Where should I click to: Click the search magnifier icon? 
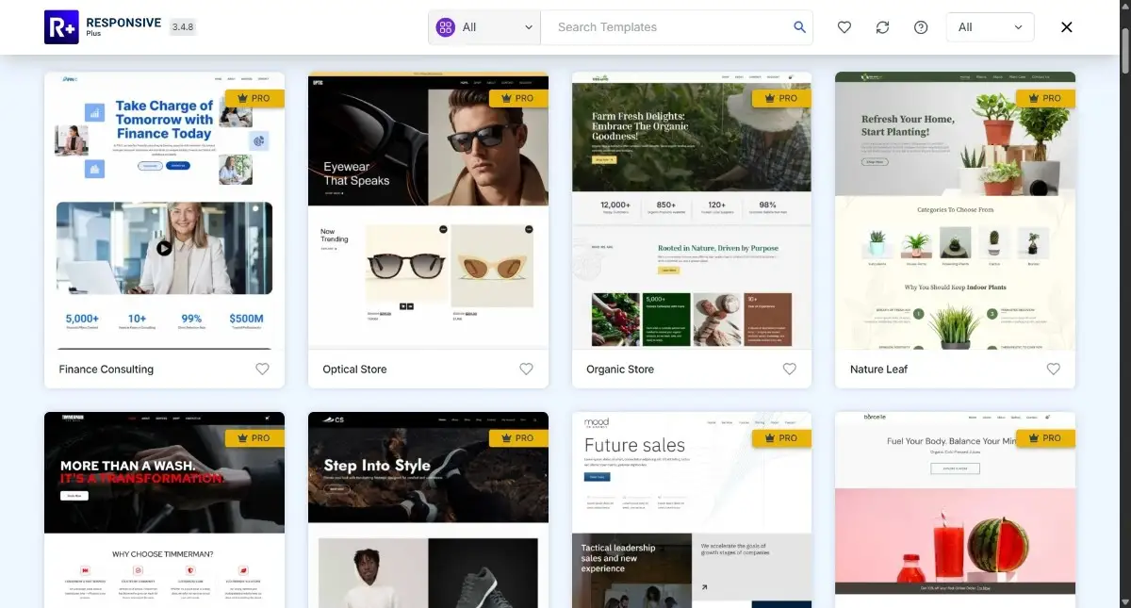point(800,27)
